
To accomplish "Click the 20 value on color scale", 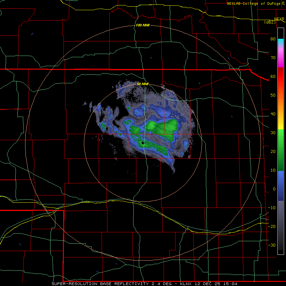I will (x=273, y=152).
